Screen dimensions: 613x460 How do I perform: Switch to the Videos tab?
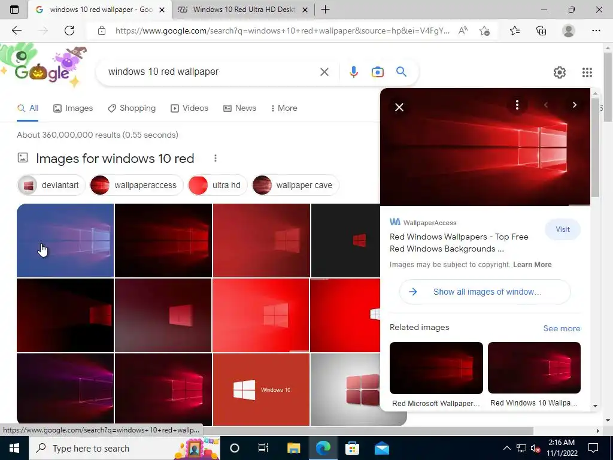(190, 108)
